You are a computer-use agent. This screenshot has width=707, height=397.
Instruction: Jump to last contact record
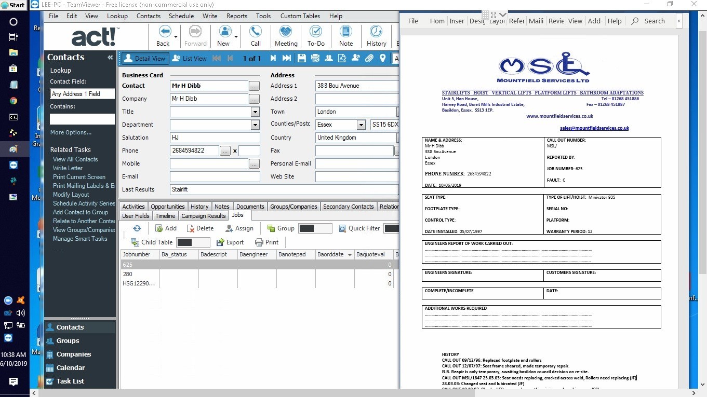287,59
